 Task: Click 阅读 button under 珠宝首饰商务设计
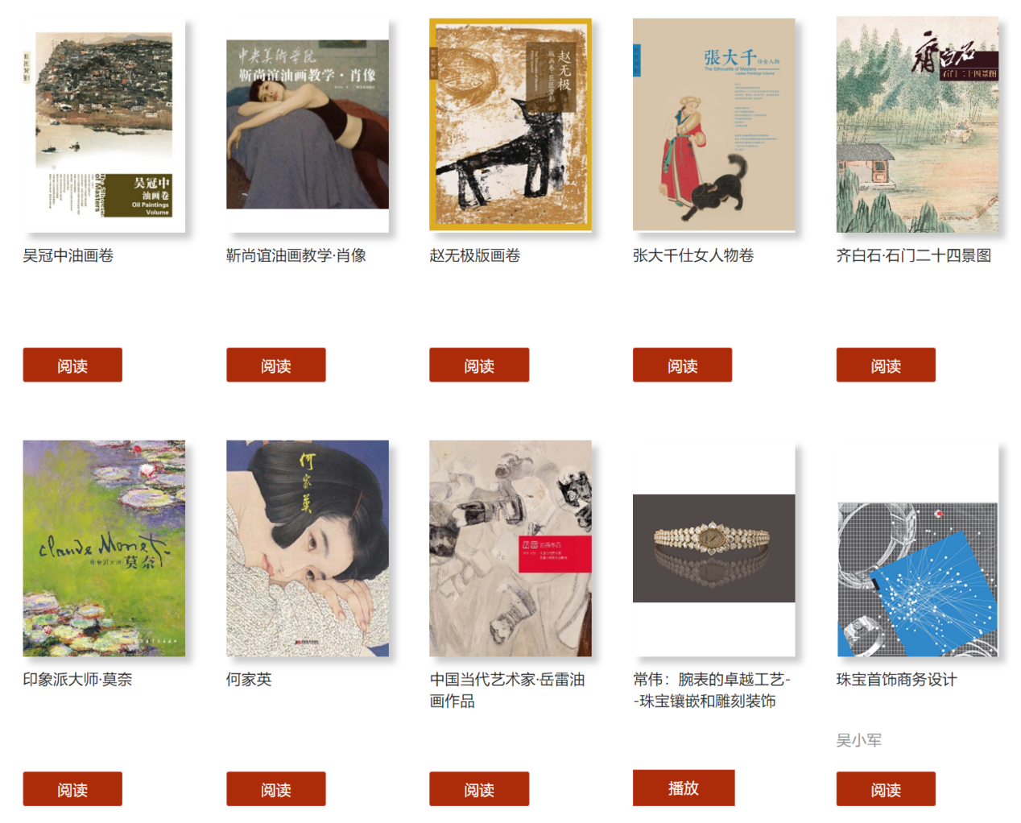pyautogui.click(x=886, y=789)
